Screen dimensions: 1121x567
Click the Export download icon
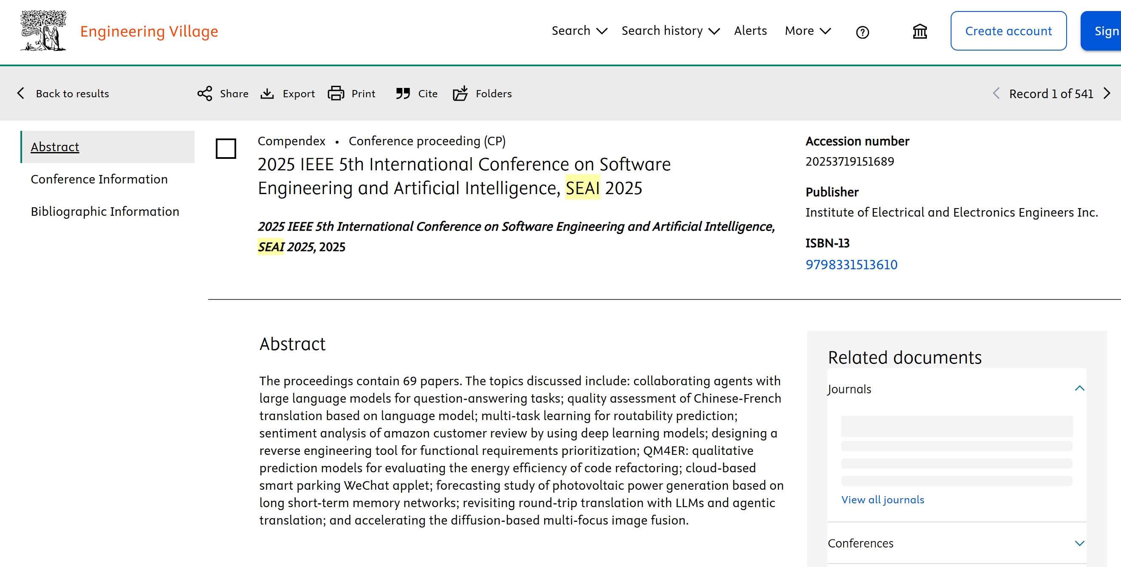267,93
